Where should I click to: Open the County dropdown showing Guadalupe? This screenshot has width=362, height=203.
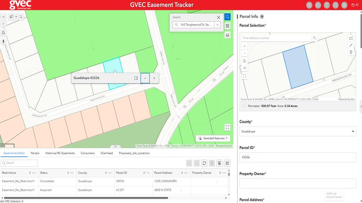click(298, 131)
